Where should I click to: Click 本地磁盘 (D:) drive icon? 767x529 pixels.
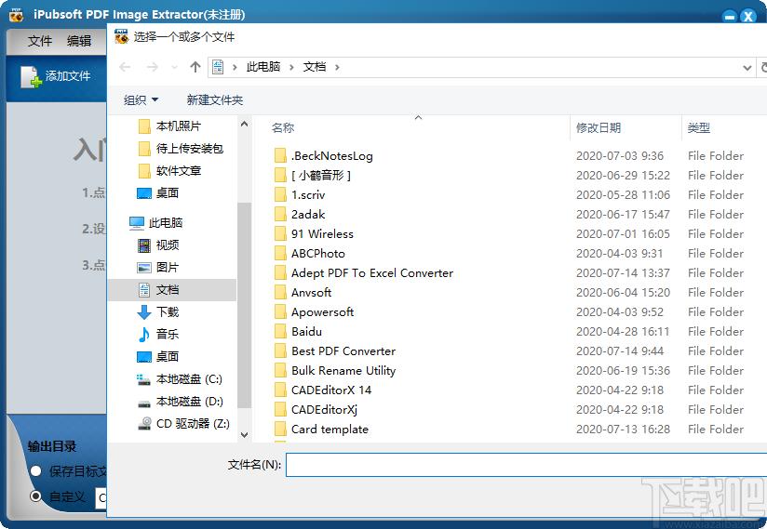tap(144, 403)
